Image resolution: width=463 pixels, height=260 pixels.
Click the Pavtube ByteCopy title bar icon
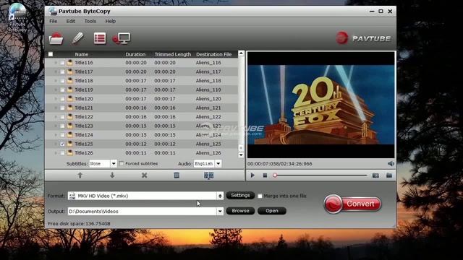coord(53,12)
